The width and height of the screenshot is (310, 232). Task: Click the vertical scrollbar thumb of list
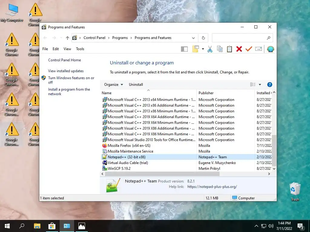click(274, 150)
